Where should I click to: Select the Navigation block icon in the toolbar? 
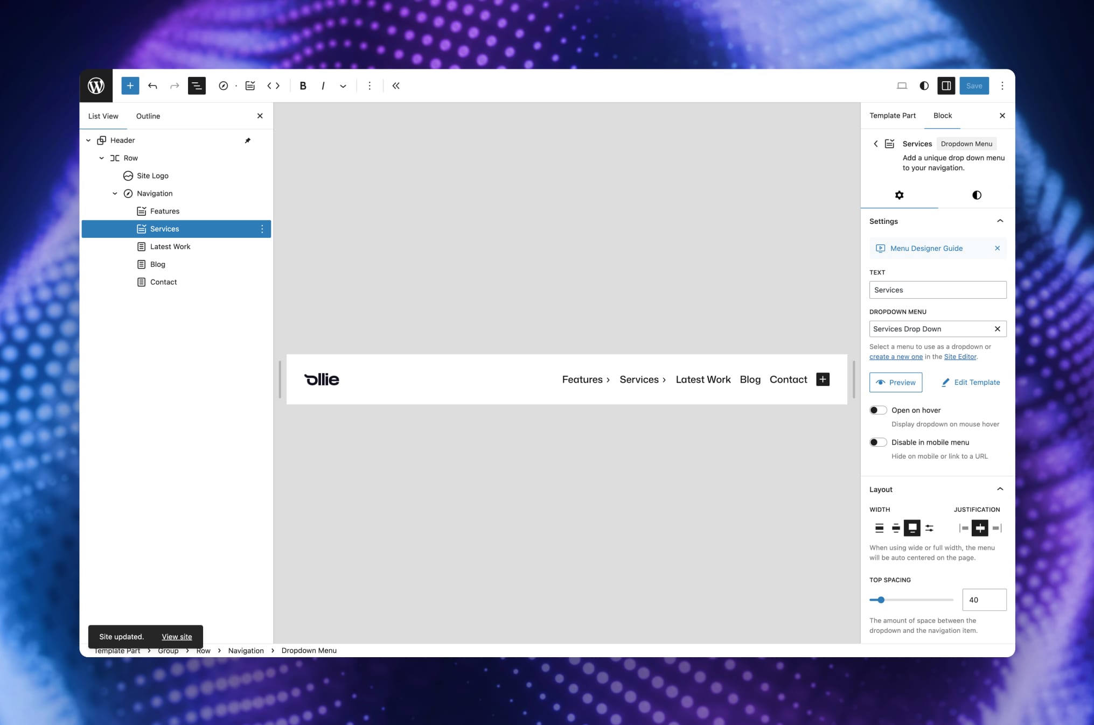pos(224,86)
